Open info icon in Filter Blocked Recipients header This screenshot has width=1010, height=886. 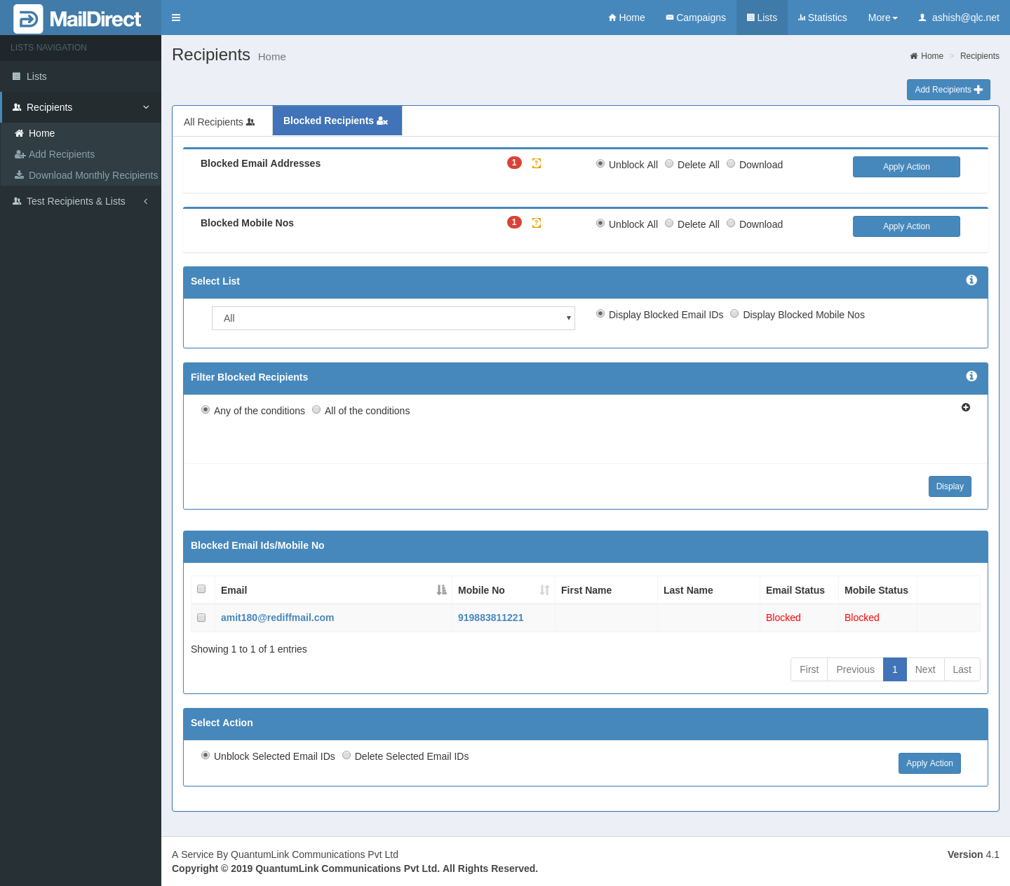(971, 376)
